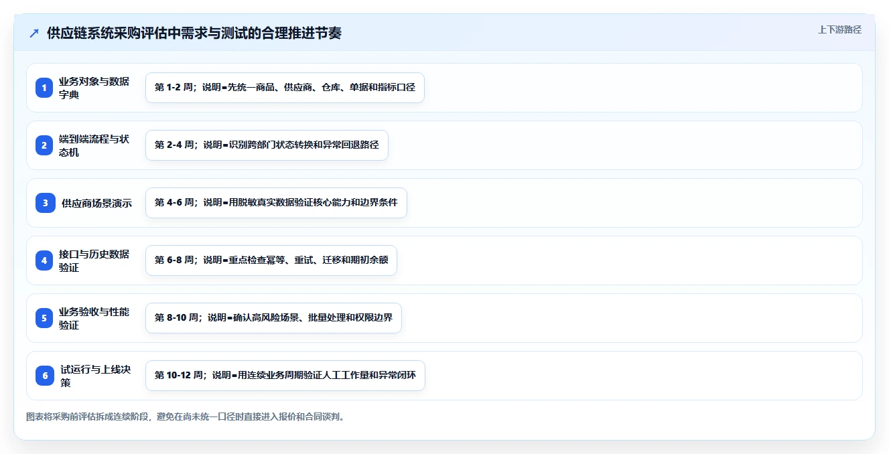
Task: Click the 供应商场景演示 stage label
Action: pyautogui.click(x=96, y=203)
